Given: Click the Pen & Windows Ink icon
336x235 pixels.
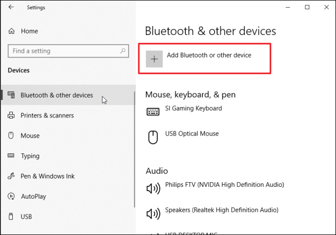Looking at the screenshot, I should pos(11,176).
